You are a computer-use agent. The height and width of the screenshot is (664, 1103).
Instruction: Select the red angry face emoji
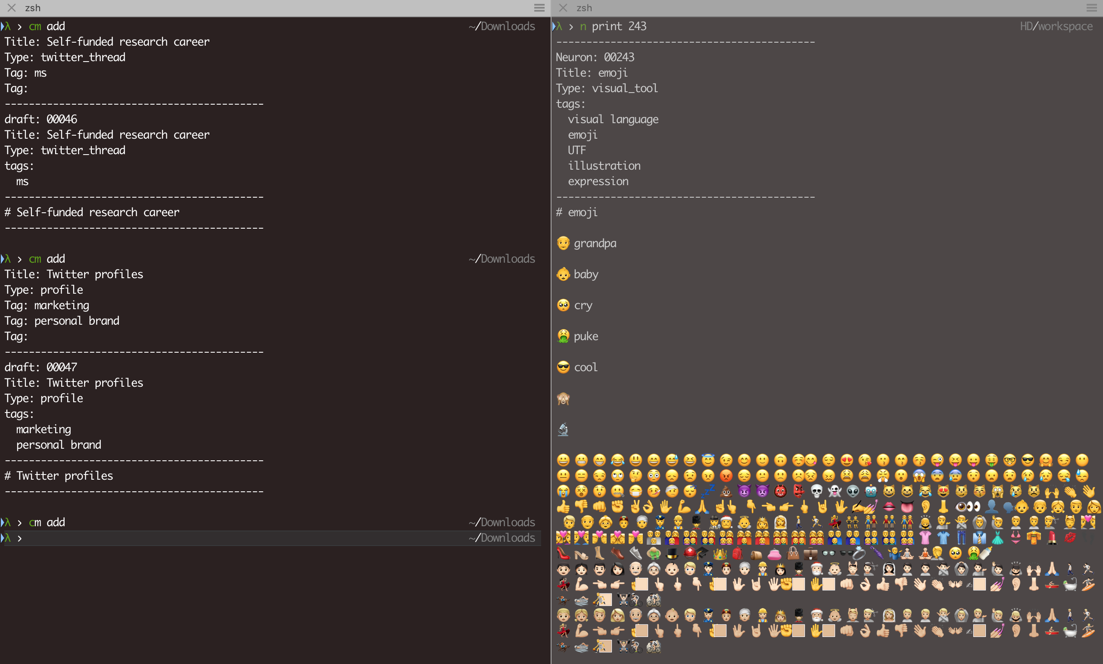(x=726, y=476)
